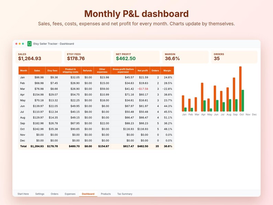Click the window title Etsy Seller Tracker · Dashboard
Screen dimensions: 273x205
click(x=54, y=44)
